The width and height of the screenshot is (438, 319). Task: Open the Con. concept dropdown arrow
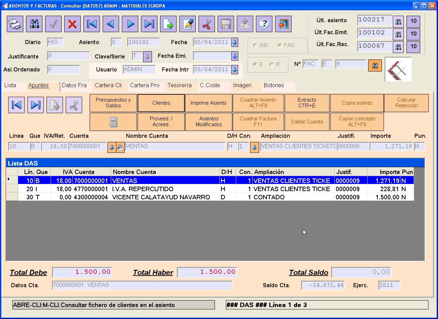pos(254,148)
